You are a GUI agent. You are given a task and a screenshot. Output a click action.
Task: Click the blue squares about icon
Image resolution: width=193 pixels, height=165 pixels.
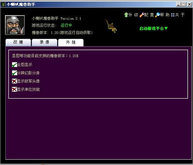173,15
